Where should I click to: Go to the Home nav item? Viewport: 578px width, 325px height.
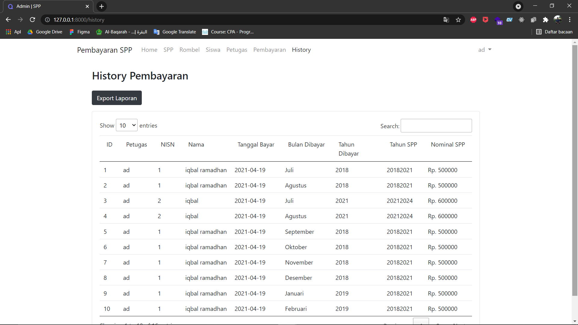(149, 50)
